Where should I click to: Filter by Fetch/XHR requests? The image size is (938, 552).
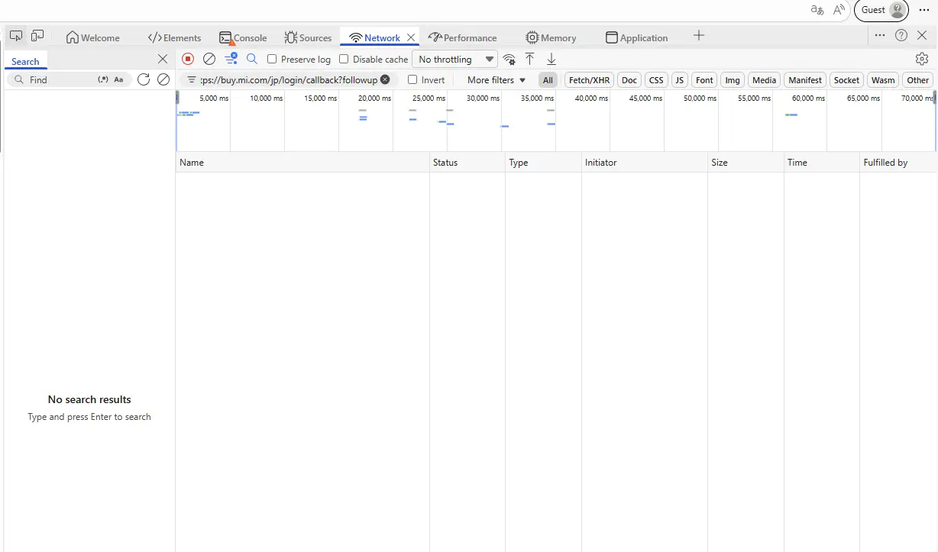[590, 79]
